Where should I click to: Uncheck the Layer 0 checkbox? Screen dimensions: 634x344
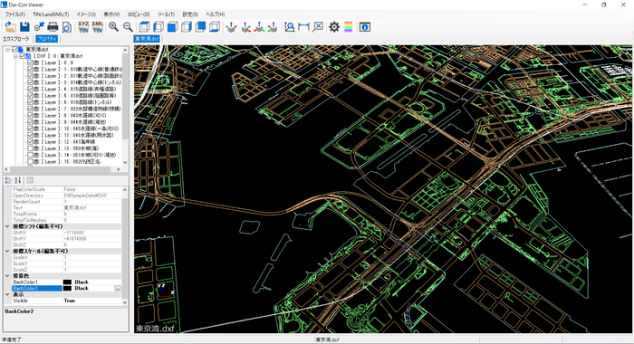coord(30,62)
